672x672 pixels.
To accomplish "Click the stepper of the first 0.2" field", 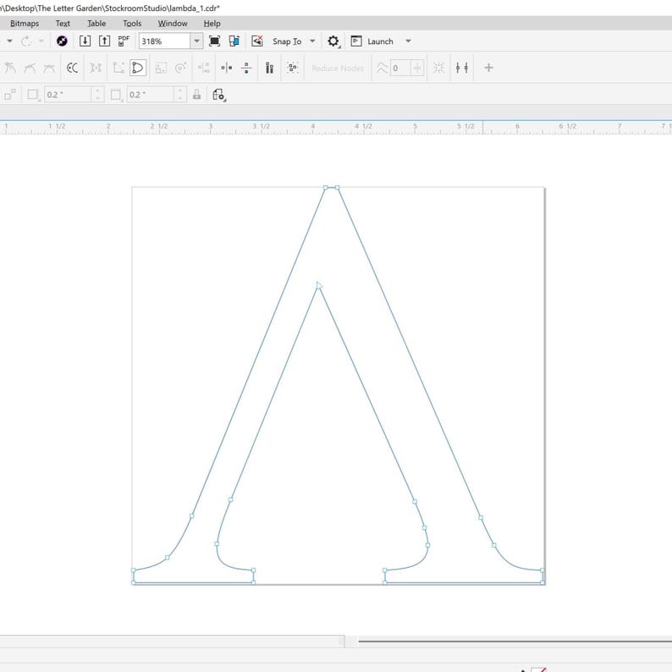I will tap(97, 94).
